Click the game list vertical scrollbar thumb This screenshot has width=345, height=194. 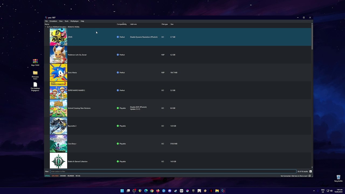click(x=312, y=37)
